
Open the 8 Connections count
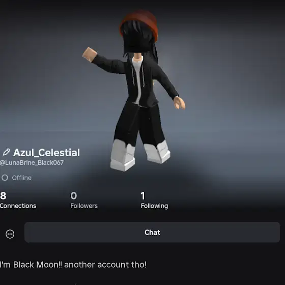tap(3, 196)
